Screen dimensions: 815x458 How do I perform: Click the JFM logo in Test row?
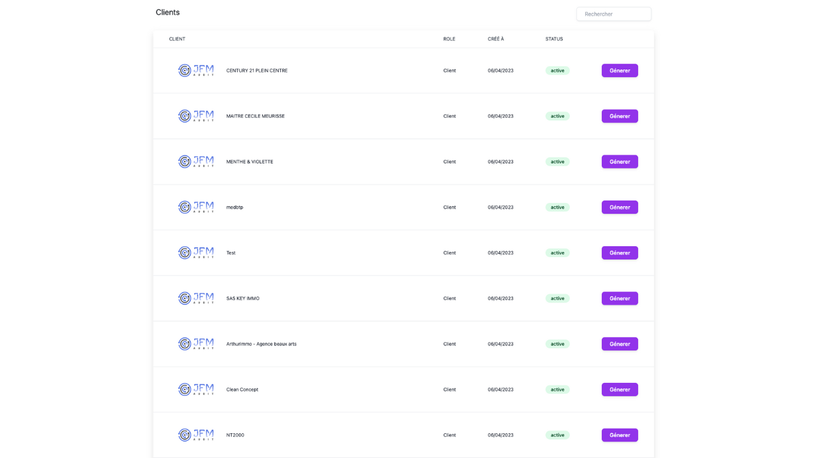(x=195, y=253)
